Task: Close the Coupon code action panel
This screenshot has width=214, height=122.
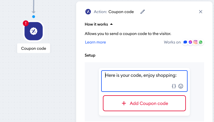Action: point(200,12)
